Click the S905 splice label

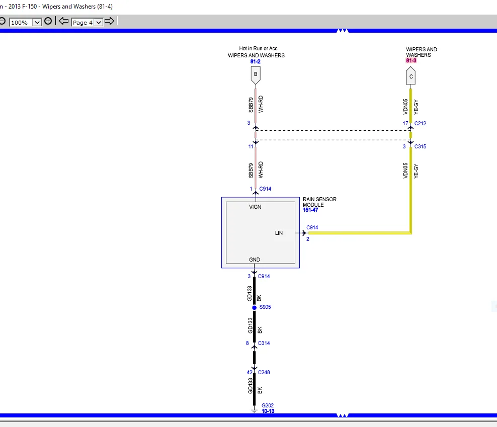[265, 307]
